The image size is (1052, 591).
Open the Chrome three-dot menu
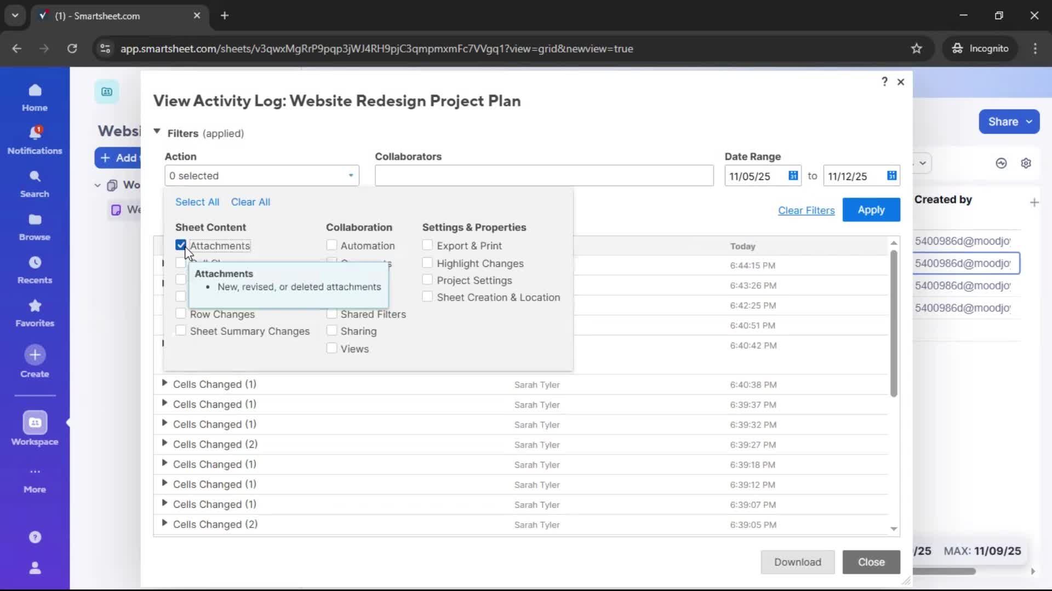(x=1035, y=48)
